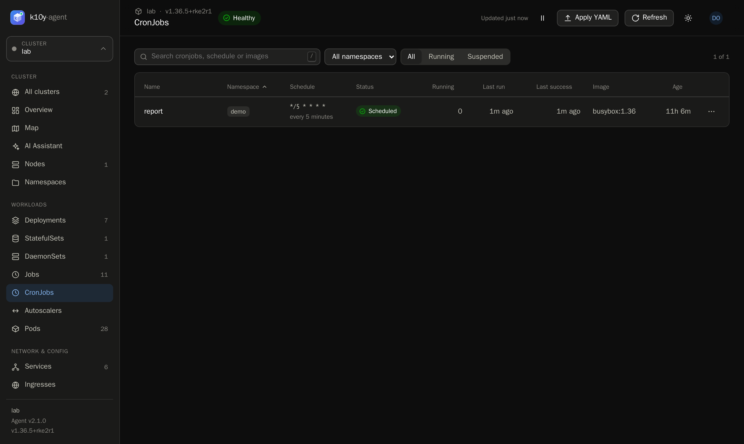Open Pods list
This screenshot has height=444, width=744.
click(x=60, y=329)
